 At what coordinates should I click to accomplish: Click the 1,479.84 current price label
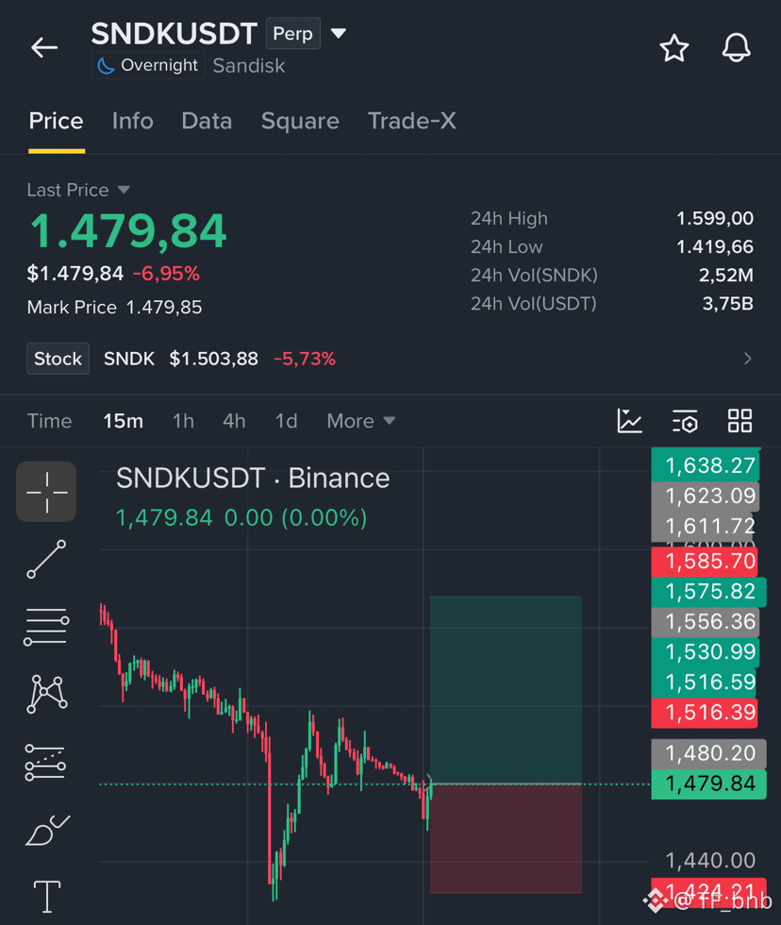(709, 784)
